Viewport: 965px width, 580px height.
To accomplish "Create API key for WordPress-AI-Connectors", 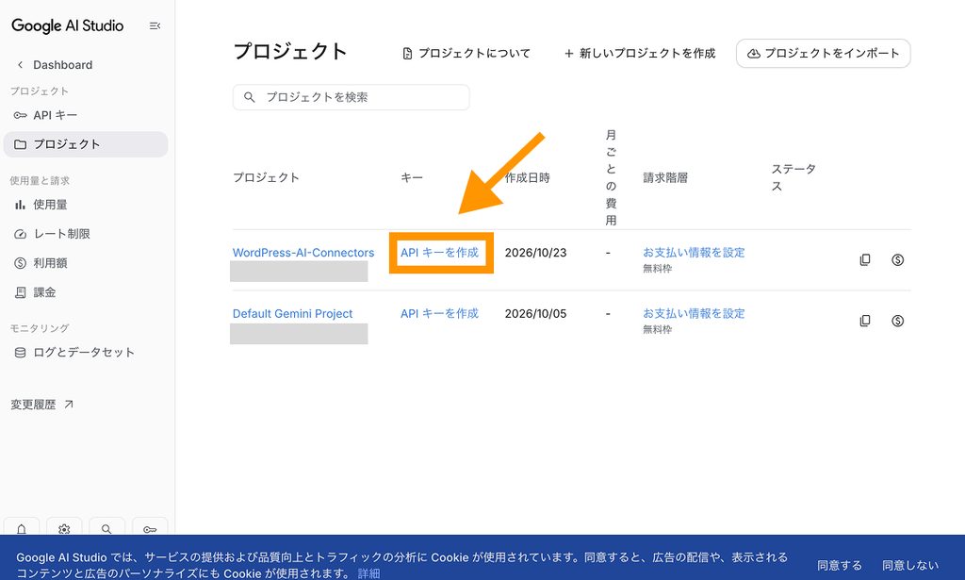I will [x=439, y=253].
